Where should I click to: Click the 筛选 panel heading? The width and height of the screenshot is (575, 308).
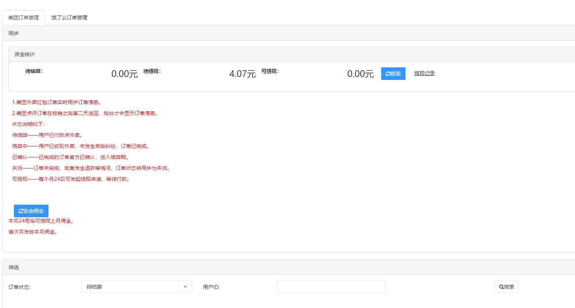point(289,267)
